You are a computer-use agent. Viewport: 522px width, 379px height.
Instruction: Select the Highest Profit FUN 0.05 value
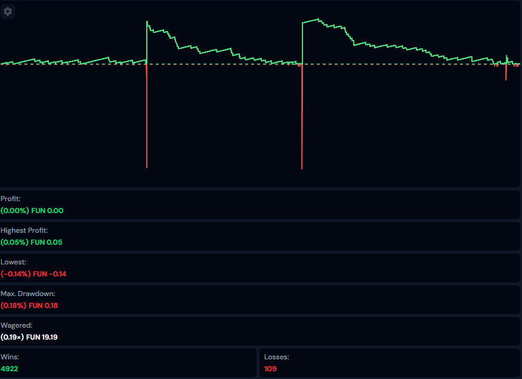31,242
